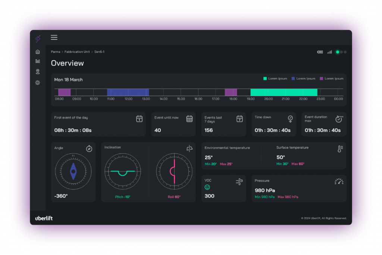
Task: Click the uberlift logo in the footer
Action: tap(44, 218)
